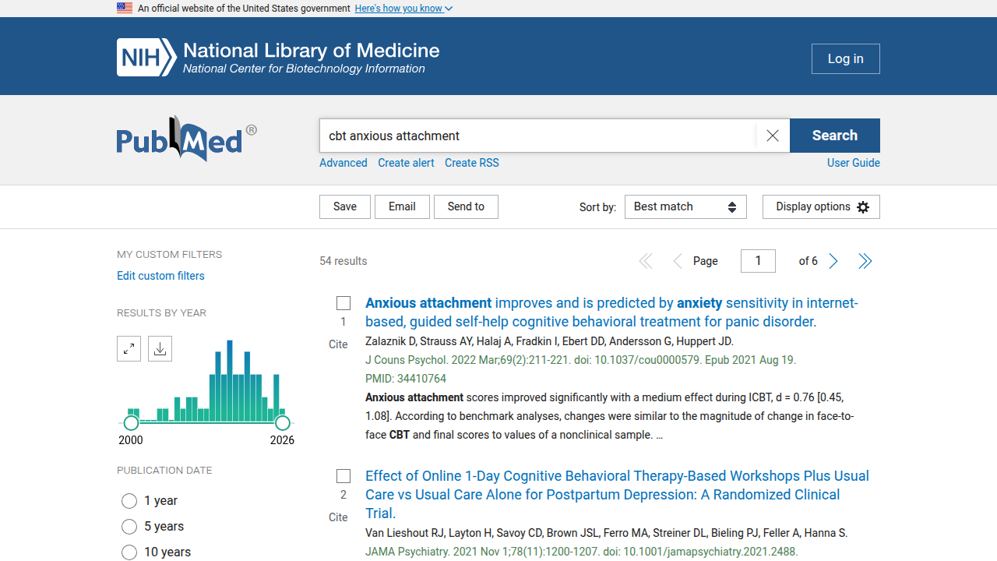Click Edit custom filters link
The height and width of the screenshot is (561, 997).
(160, 276)
